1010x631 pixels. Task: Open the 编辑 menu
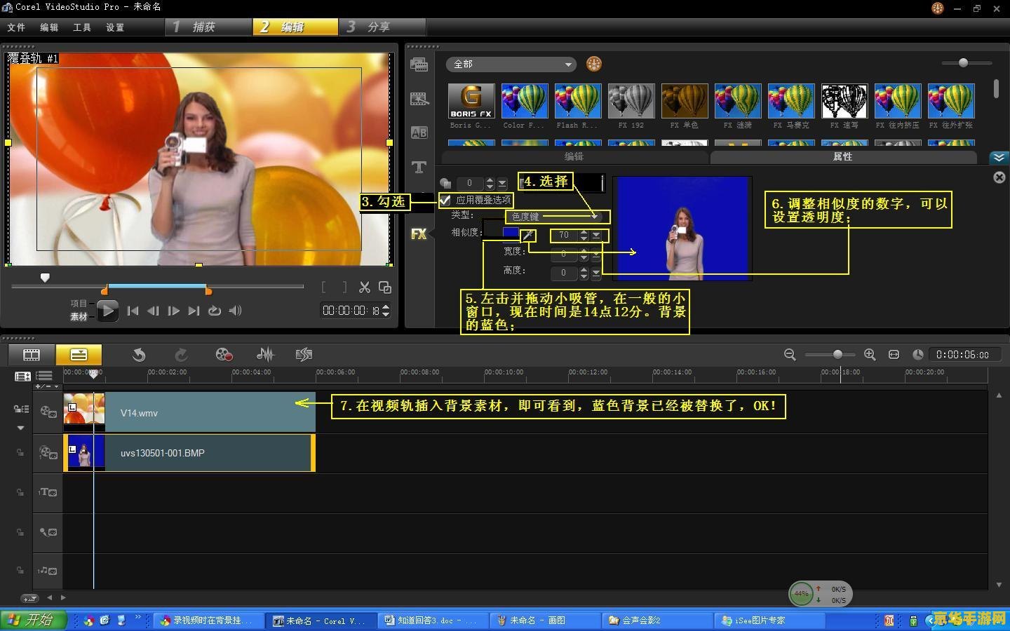click(49, 27)
